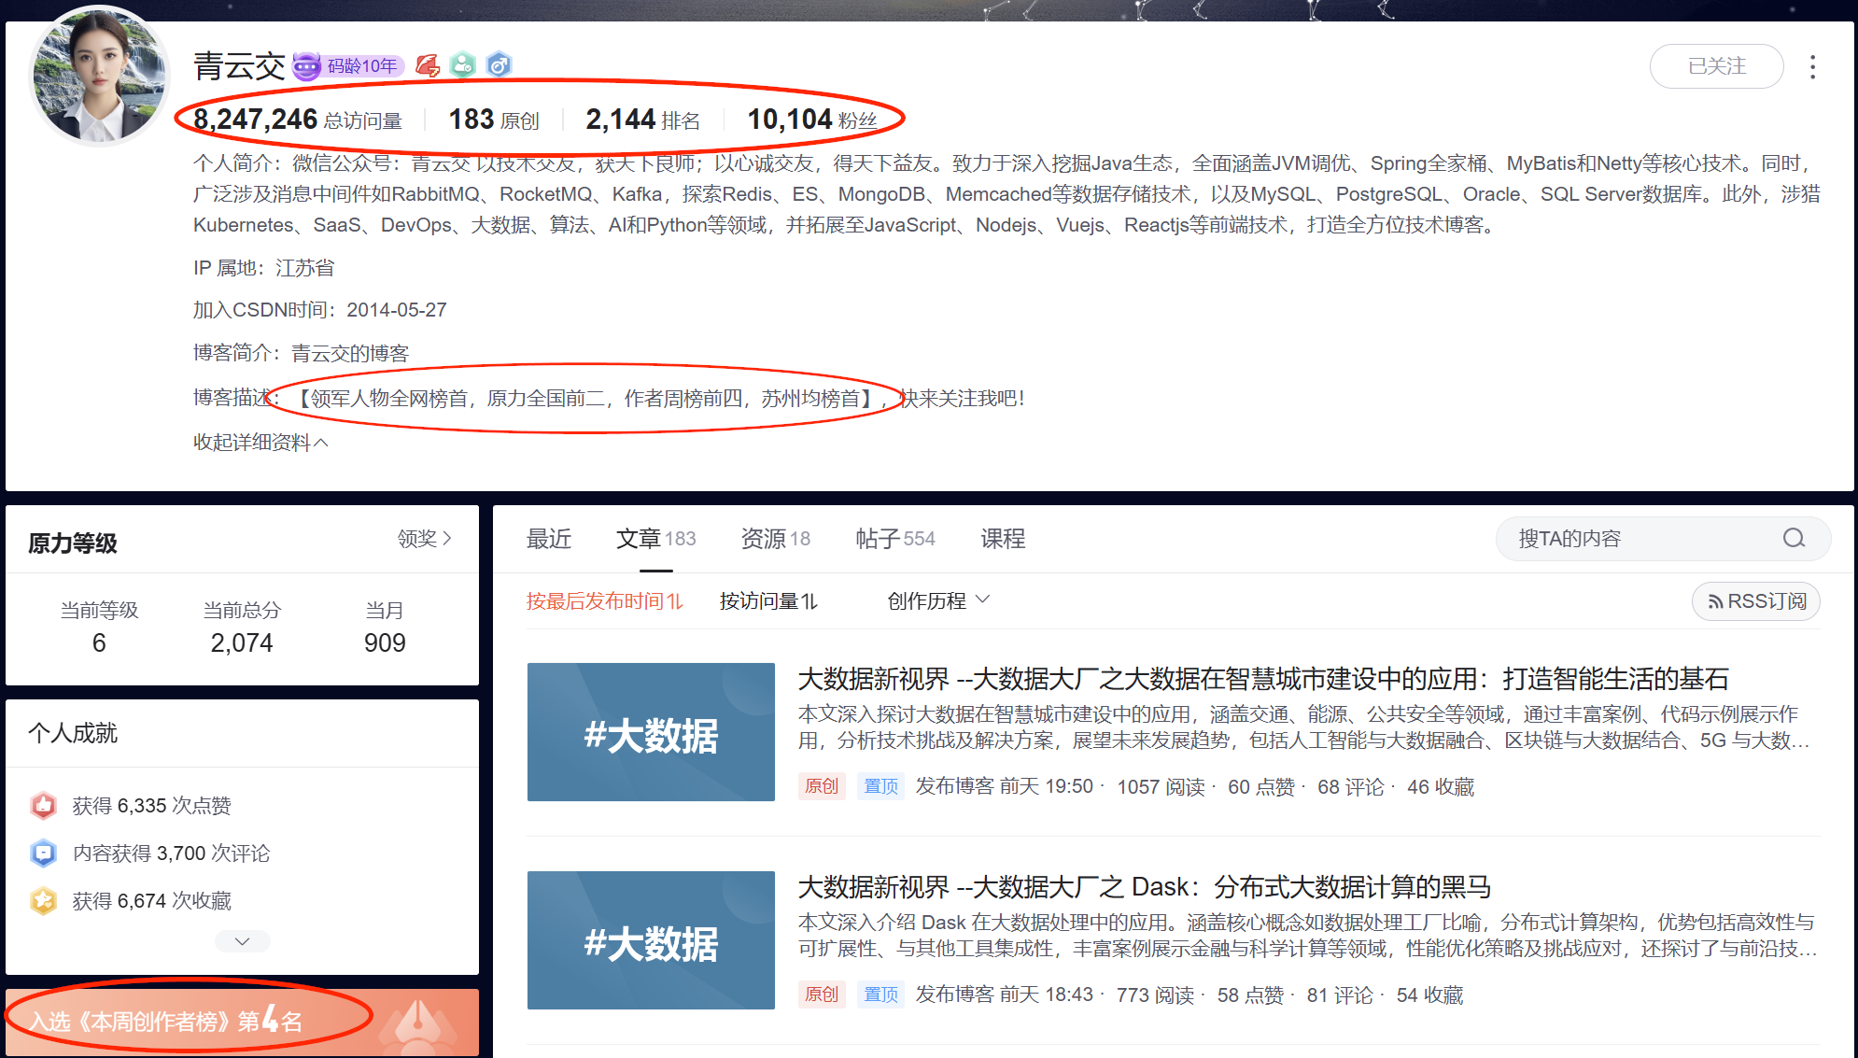Image resolution: width=1858 pixels, height=1058 pixels.
Task: Open the 创作历程 dropdown
Action: click(x=937, y=600)
